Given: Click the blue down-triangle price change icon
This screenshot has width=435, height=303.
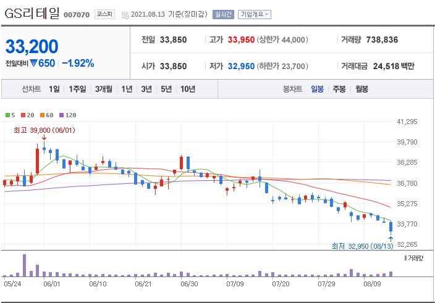Looking at the screenshot, I should click(x=33, y=63).
